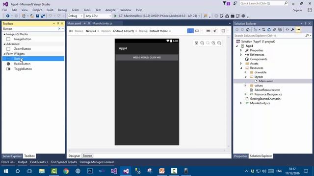Image resolution: width=314 pixels, height=176 pixels.
Task: Open the Analyze menu
Action: [110, 10]
